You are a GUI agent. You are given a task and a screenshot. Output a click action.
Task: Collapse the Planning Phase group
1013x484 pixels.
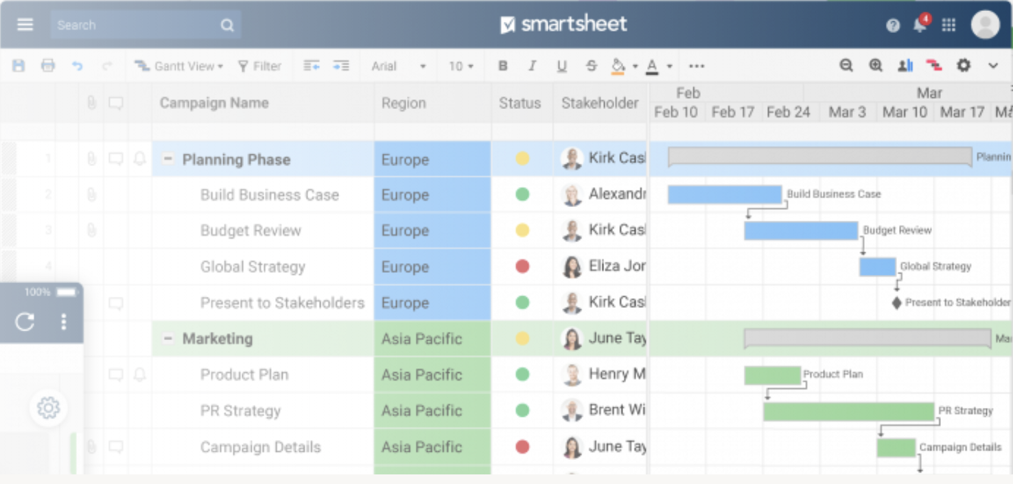[x=167, y=158]
